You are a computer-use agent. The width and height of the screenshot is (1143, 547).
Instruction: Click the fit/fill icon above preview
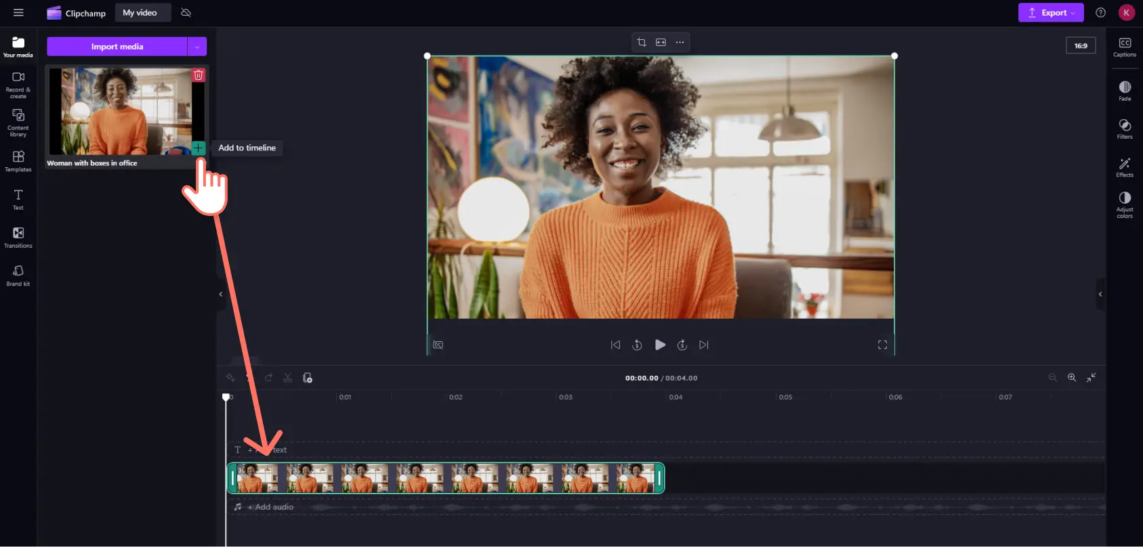661,43
